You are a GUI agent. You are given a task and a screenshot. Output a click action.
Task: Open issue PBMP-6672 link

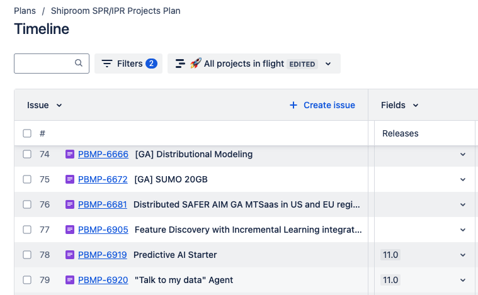tap(103, 179)
